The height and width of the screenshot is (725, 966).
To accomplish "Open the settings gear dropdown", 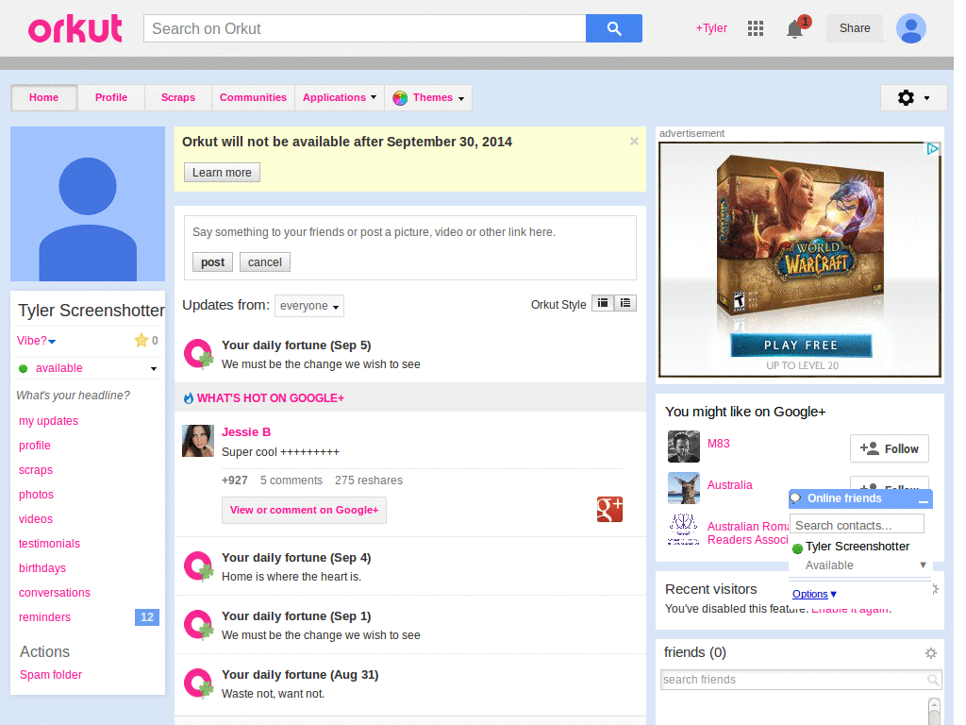I will [913, 98].
